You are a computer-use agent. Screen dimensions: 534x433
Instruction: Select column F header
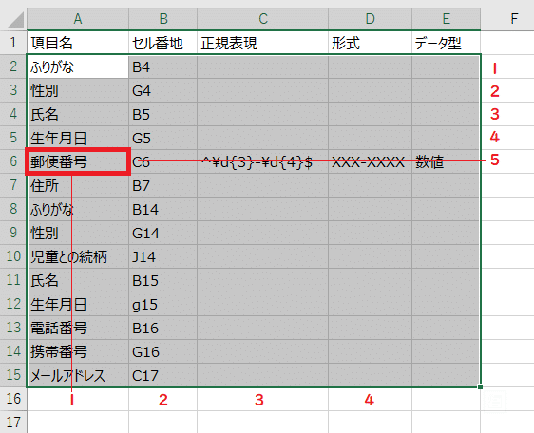[x=514, y=19]
